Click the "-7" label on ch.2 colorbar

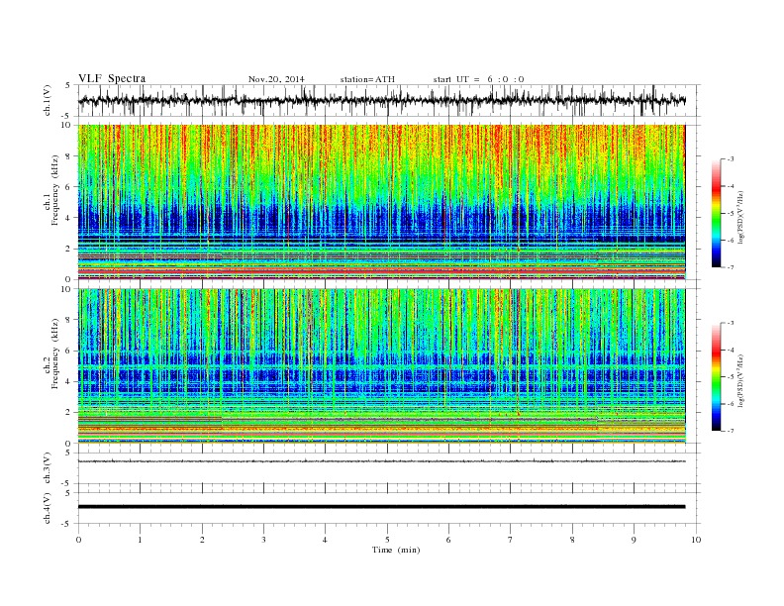730,431
